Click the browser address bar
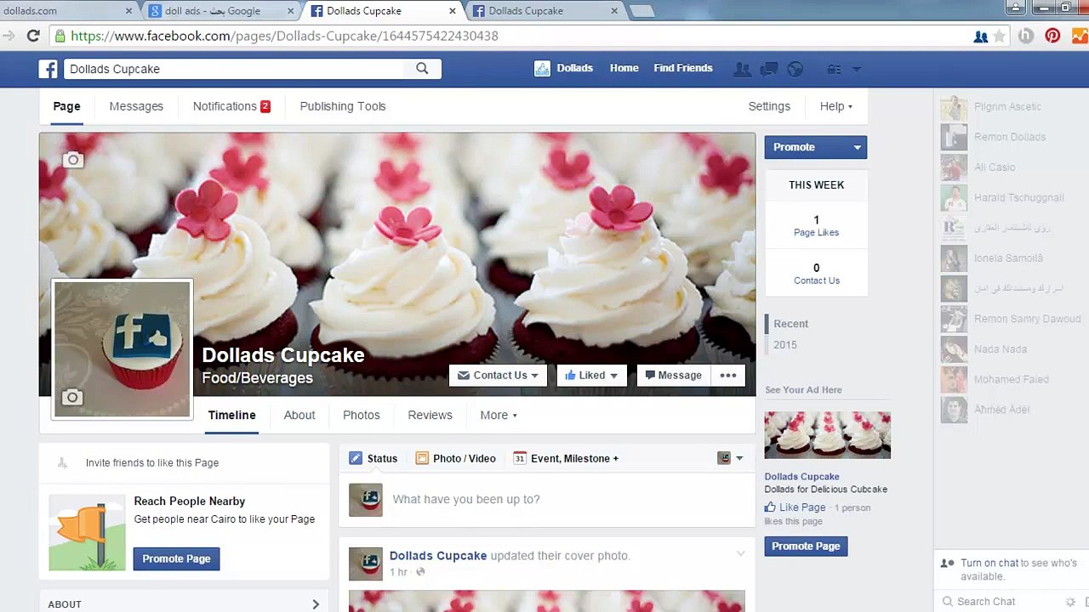 click(510, 36)
